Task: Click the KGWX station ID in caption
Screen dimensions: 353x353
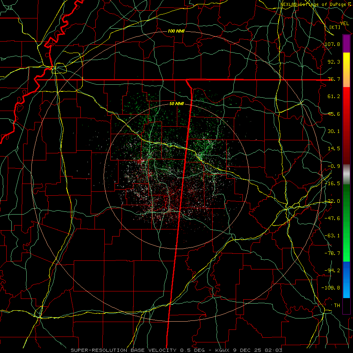Action: pos(223,350)
